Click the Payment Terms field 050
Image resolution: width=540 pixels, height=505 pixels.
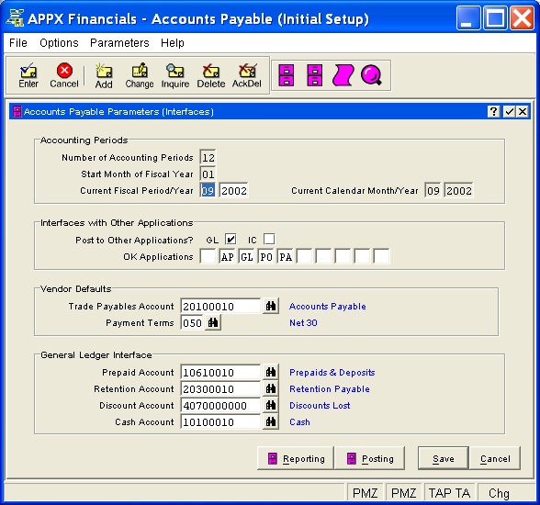click(x=192, y=322)
